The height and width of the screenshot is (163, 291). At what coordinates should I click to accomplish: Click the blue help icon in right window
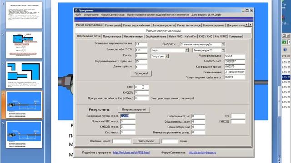click(285, 49)
